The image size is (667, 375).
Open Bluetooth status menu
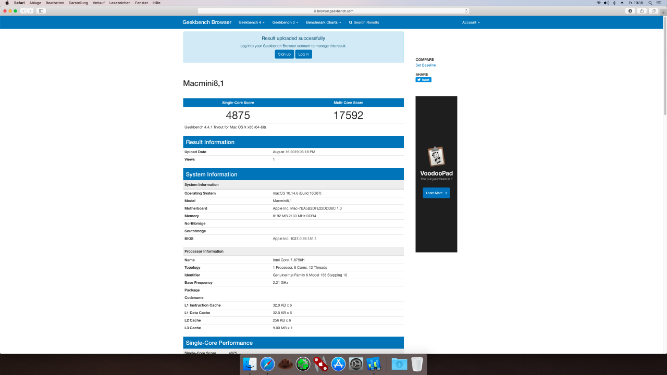(x=614, y=3)
